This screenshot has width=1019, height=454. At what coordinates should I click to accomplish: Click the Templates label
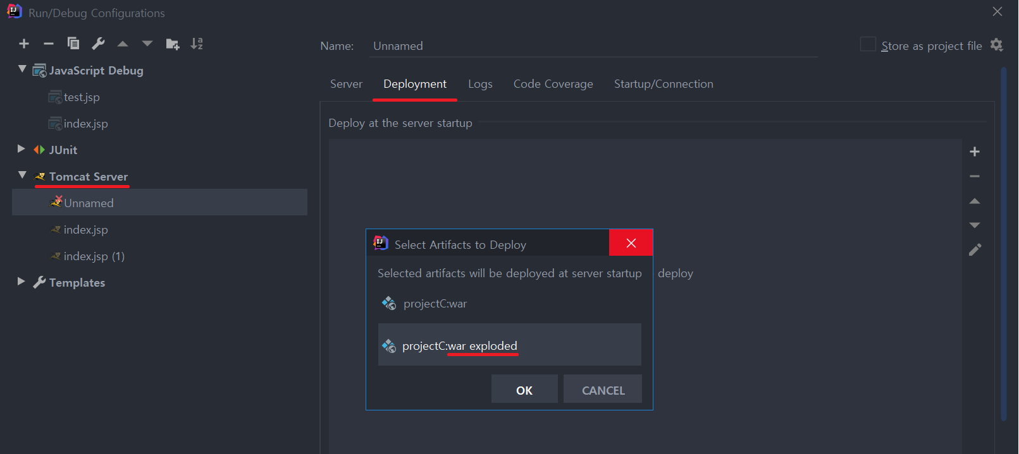click(77, 283)
